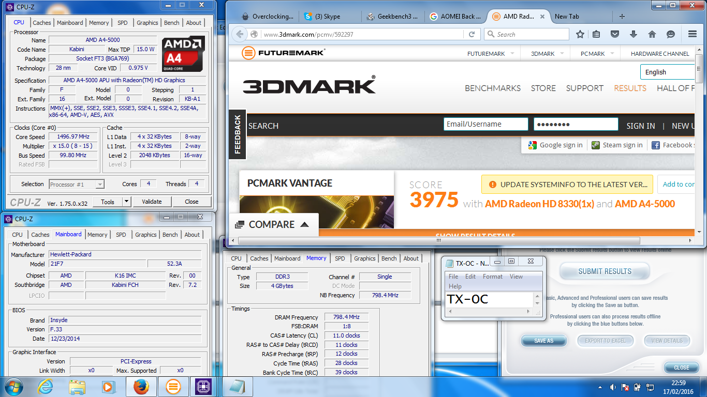Click SIGN IN on 3DMark page

(x=641, y=126)
